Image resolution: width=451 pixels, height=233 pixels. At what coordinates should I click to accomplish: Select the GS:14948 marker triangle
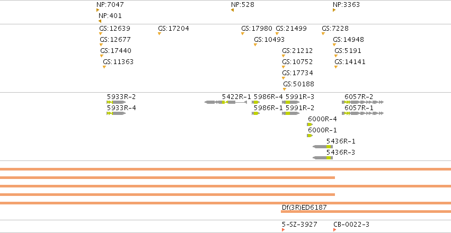334,45
